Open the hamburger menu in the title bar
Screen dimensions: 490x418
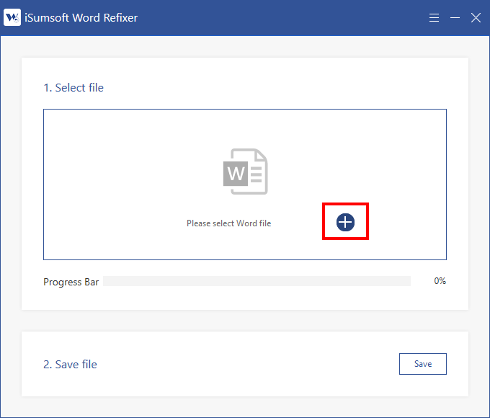pyautogui.click(x=434, y=17)
